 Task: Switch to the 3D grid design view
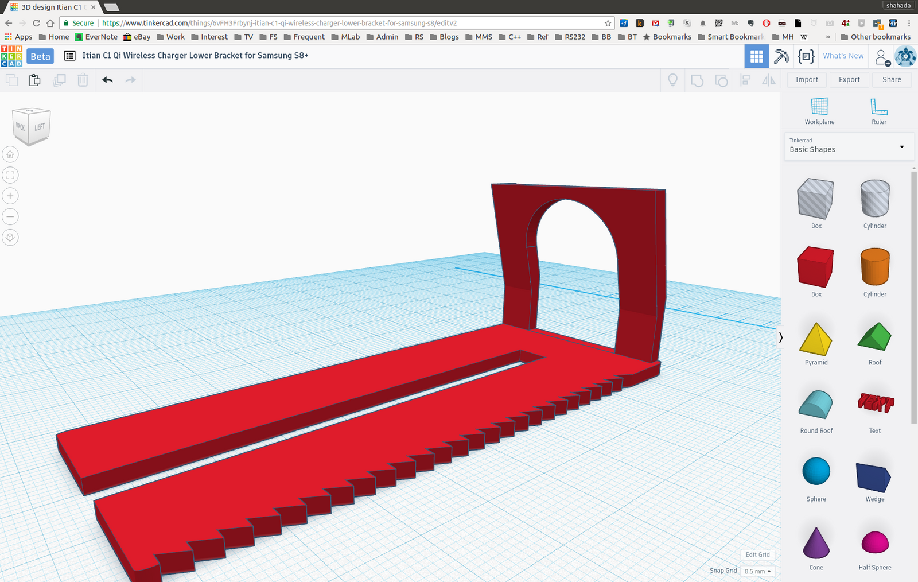pos(756,56)
